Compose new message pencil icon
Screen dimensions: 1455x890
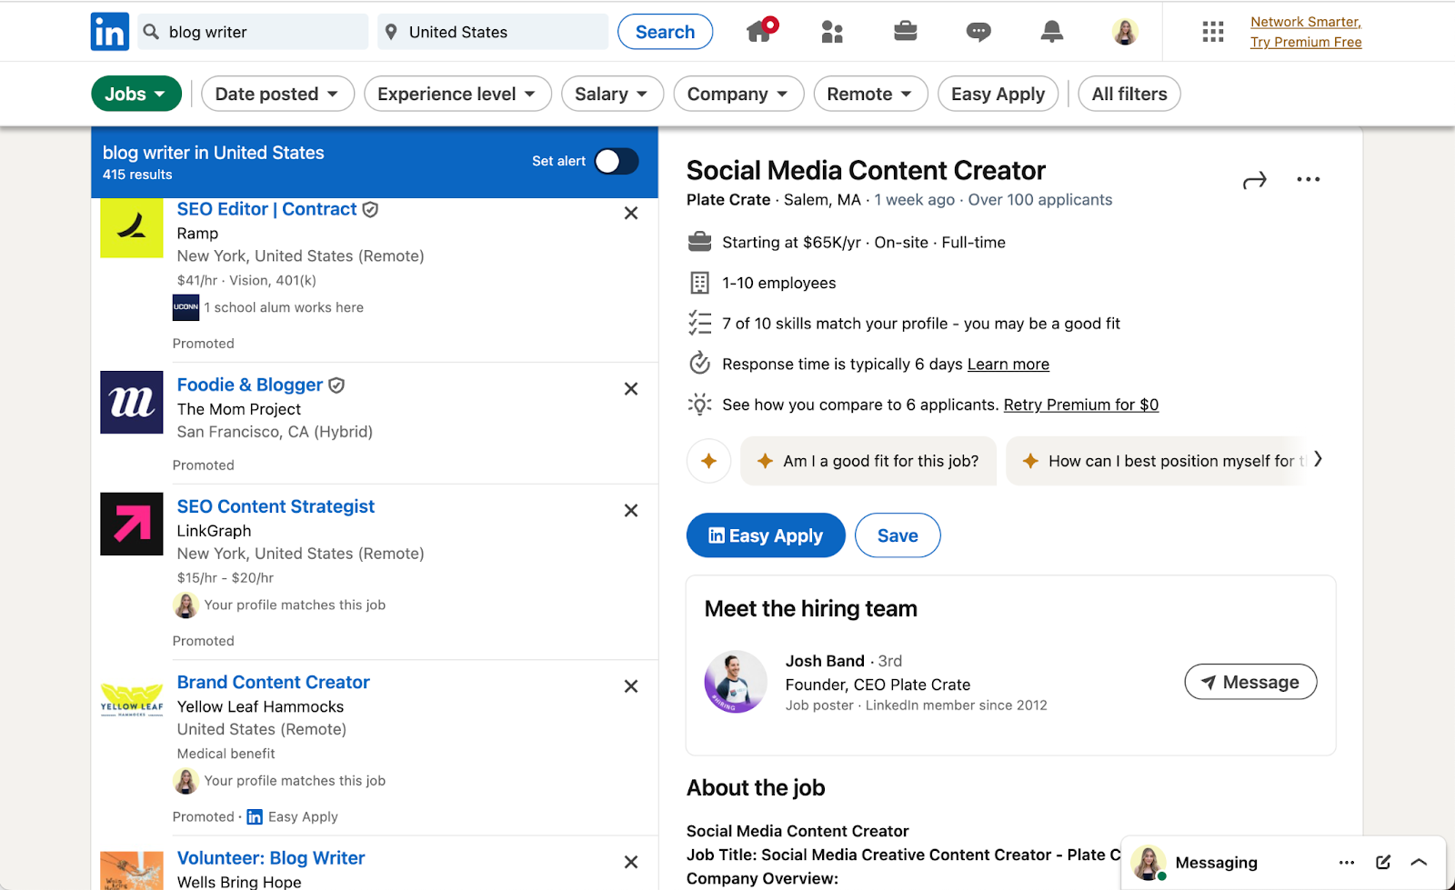pyautogui.click(x=1383, y=863)
